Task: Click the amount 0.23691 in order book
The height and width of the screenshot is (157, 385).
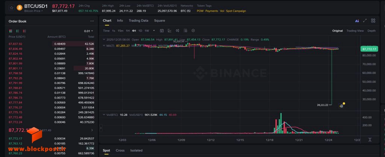Action: [x=60, y=69]
